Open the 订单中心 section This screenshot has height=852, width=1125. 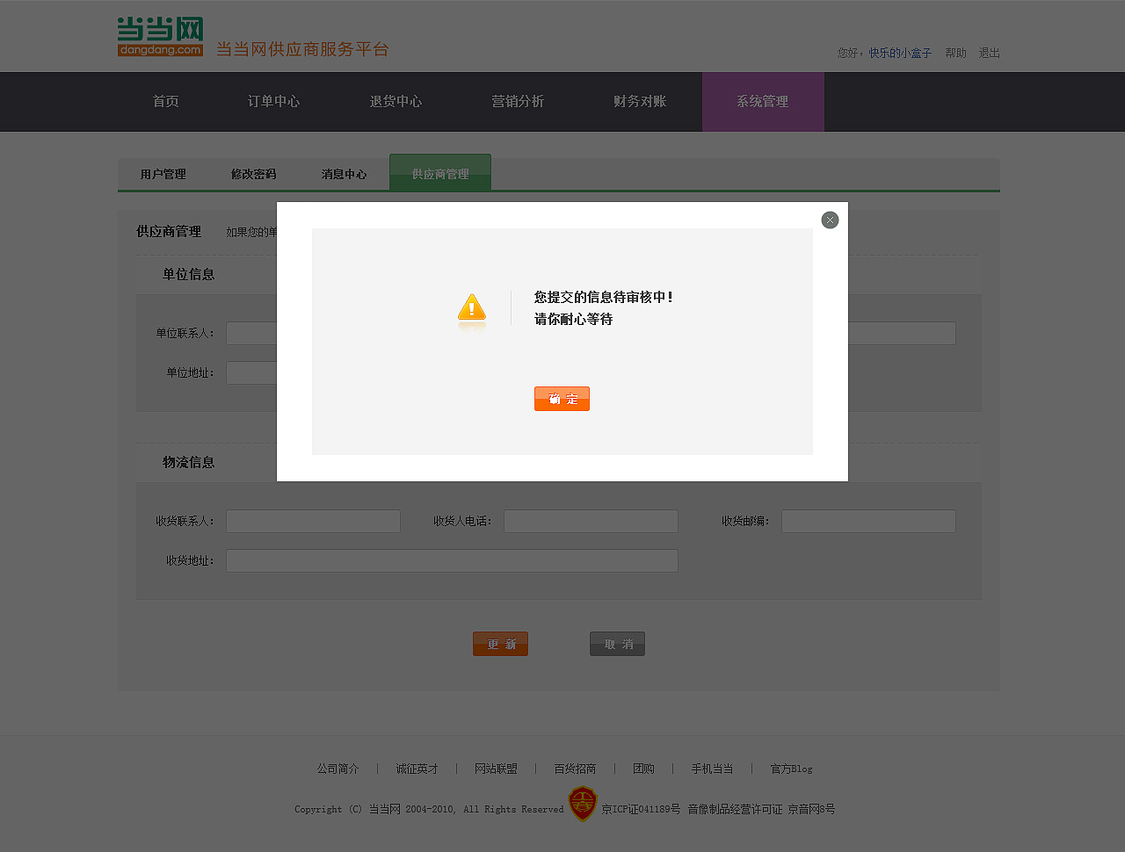(x=273, y=101)
